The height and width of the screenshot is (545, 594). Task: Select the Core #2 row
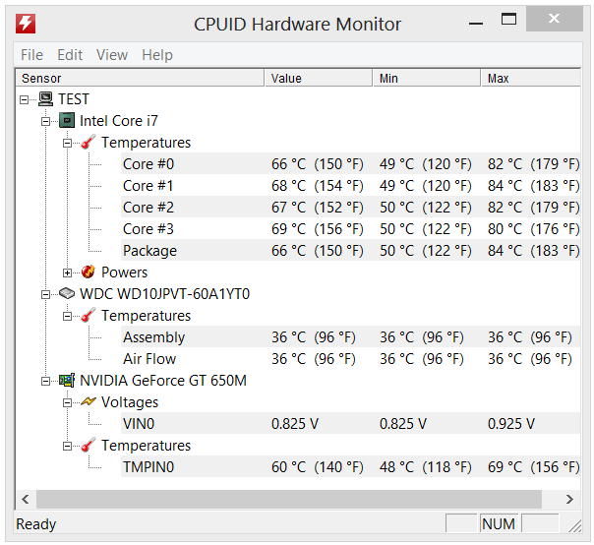(x=350, y=207)
